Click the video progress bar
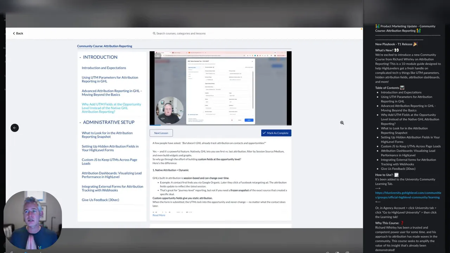The image size is (450, 253). tap(220, 125)
